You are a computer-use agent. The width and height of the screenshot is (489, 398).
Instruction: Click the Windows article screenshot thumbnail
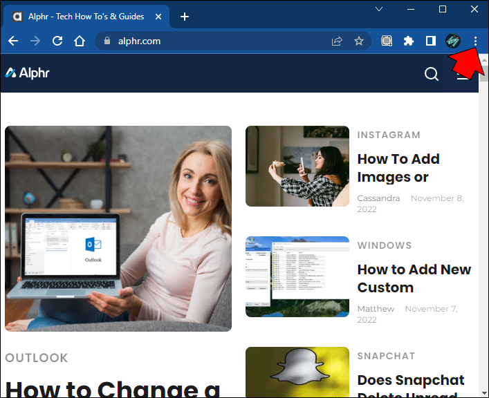pos(297,276)
